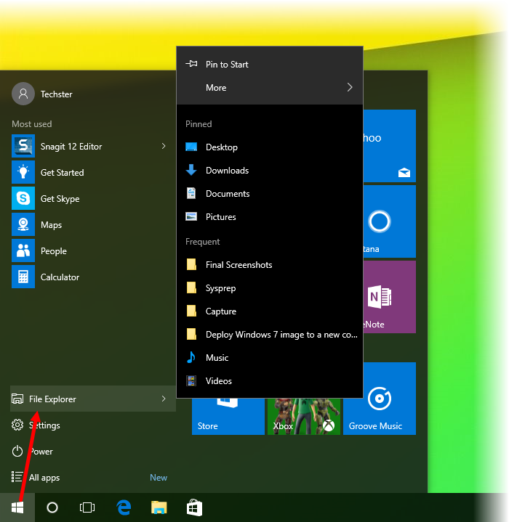Click the Videos film icon
Viewport: 509px width, 522px height.
pyautogui.click(x=191, y=380)
